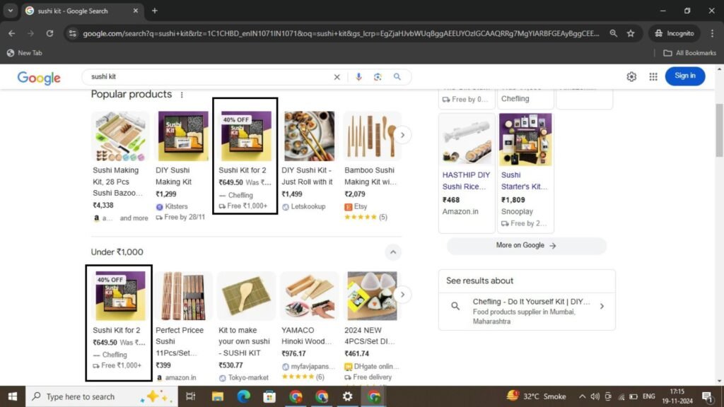Bookmark this page with star icon
The width and height of the screenshot is (724, 407).
click(630, 33)
